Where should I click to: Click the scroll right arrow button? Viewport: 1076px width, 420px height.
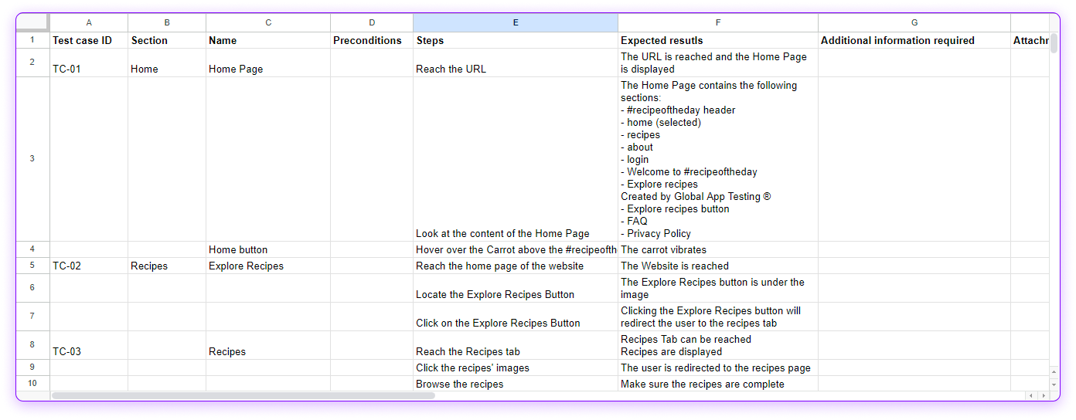pyautogui.click(x=1042, y=395)
